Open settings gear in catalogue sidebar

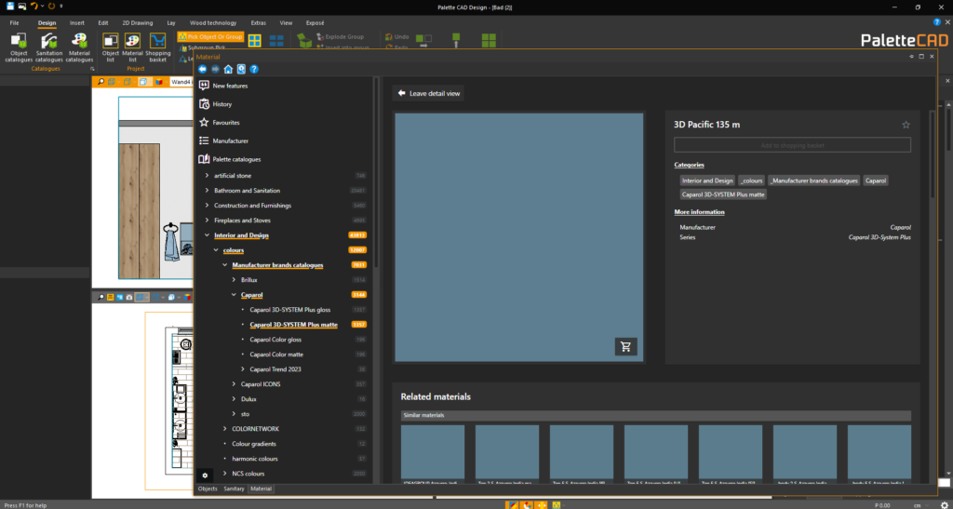(207, 475)
